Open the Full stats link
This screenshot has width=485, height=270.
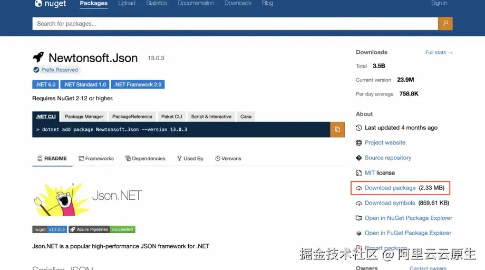[439, 53]
